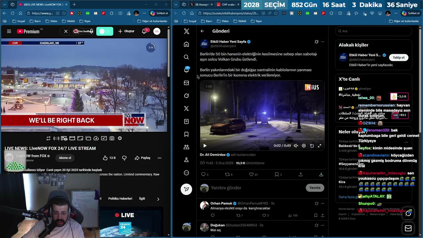
Task: Open Sohbet et Copilot in the X window
Action: pos(410,13)
